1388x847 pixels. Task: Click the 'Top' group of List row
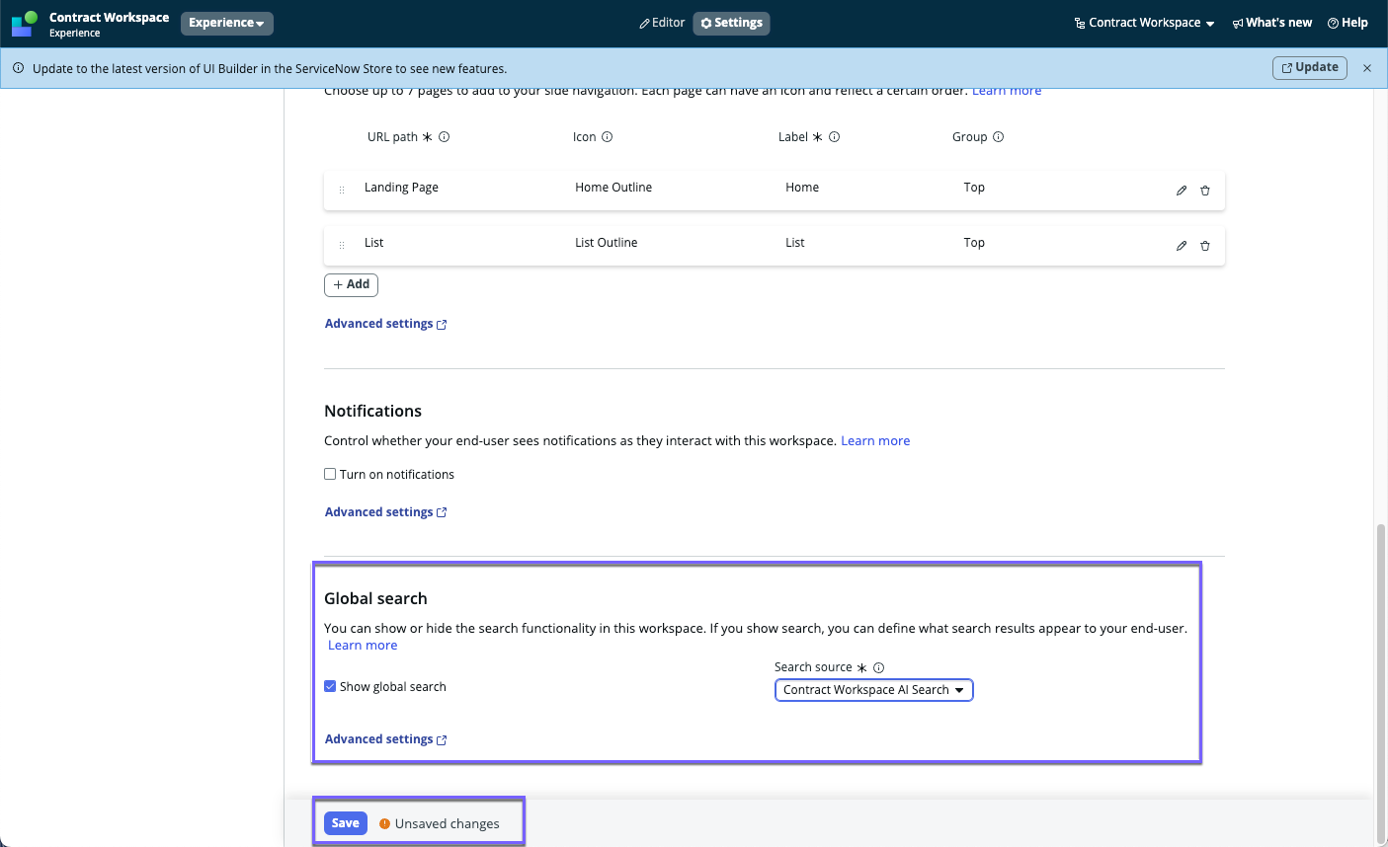tap(974, 243)
